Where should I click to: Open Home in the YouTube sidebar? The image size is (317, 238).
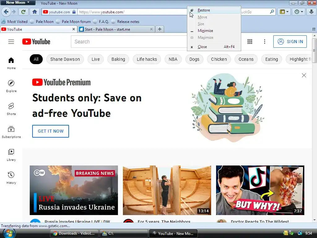coord(11,63)
